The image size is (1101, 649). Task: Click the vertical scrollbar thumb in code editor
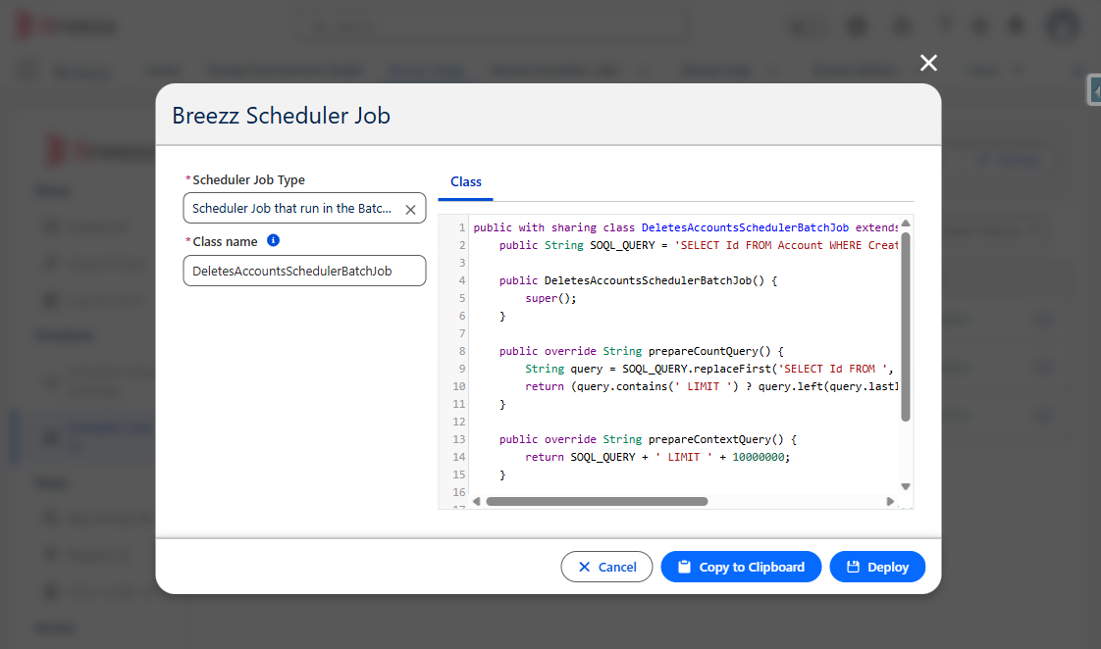pyautogui.click(x=906, y=327)
